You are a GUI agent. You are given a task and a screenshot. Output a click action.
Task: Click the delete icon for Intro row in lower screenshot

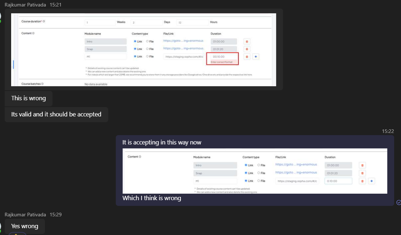click(363, 165)
